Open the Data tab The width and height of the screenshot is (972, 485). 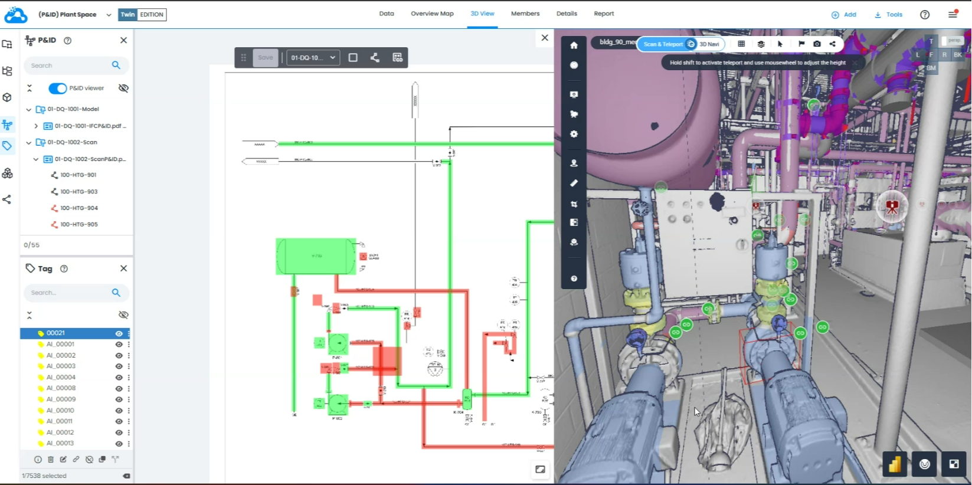[387, 14]
